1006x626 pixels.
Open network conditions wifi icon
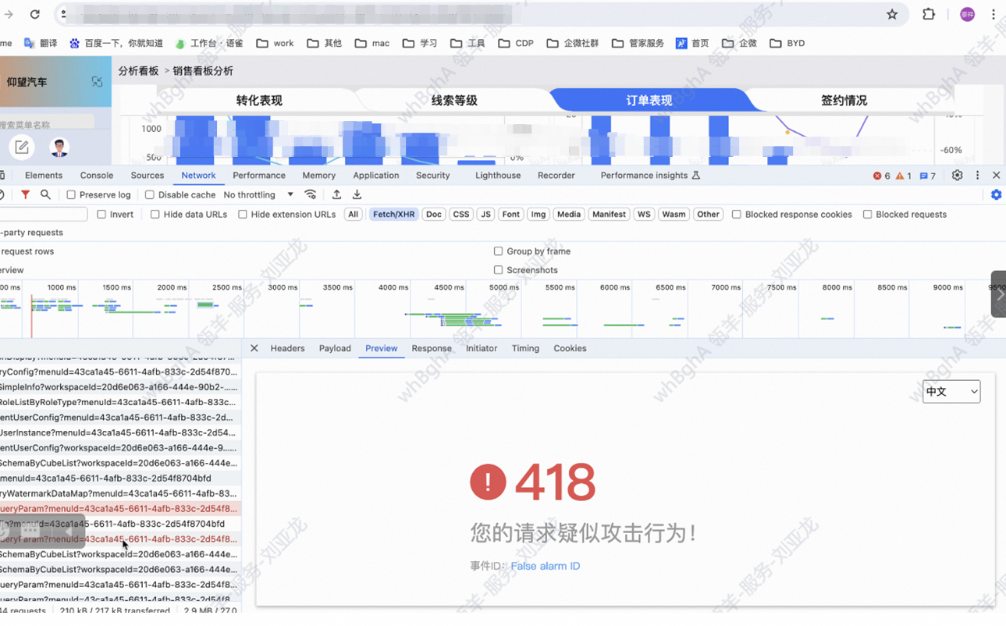(x=311, y=195)
